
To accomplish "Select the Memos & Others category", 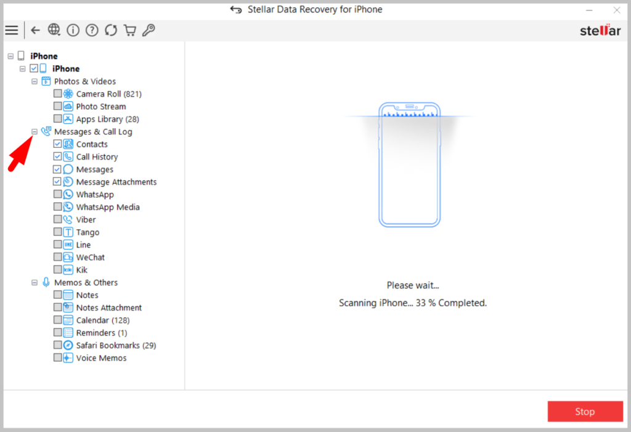I will click(x=86, y=283).
